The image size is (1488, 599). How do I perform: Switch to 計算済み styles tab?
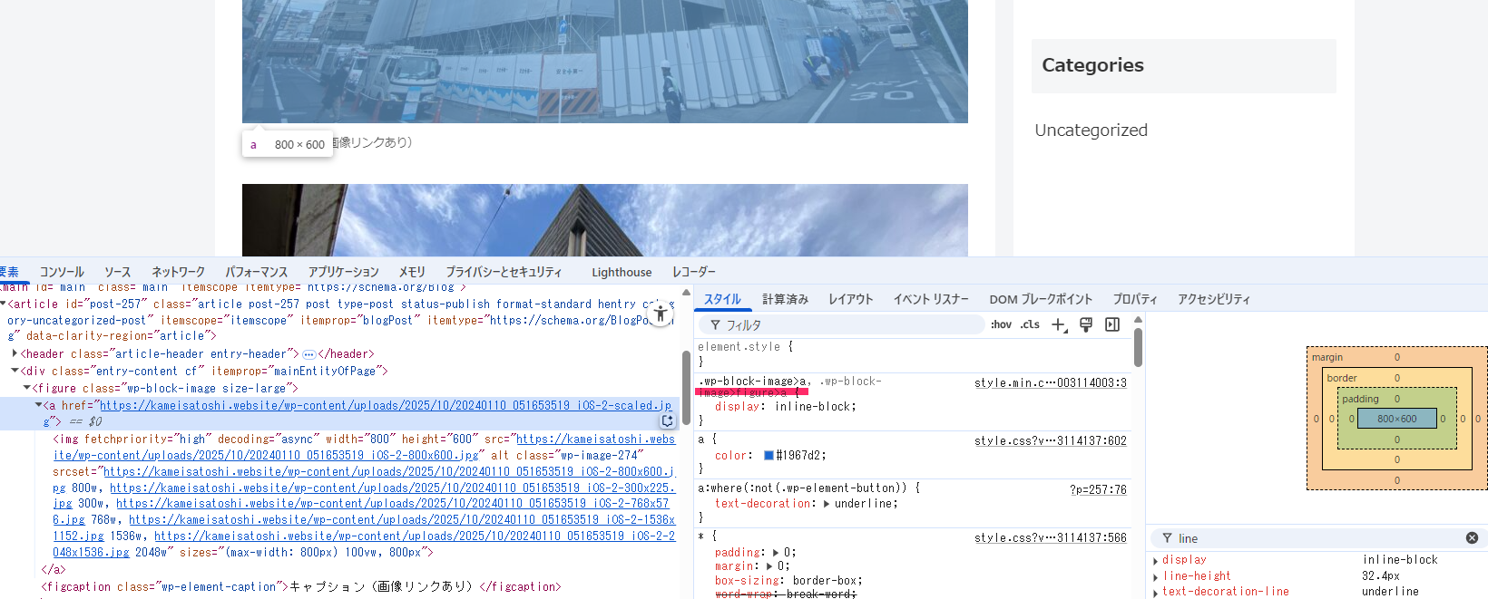coord(785,299)
